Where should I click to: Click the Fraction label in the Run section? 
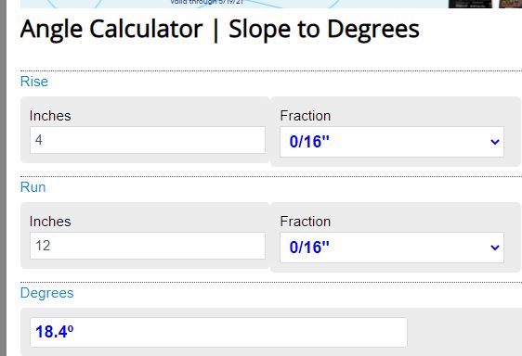click(x=306, y=222)
